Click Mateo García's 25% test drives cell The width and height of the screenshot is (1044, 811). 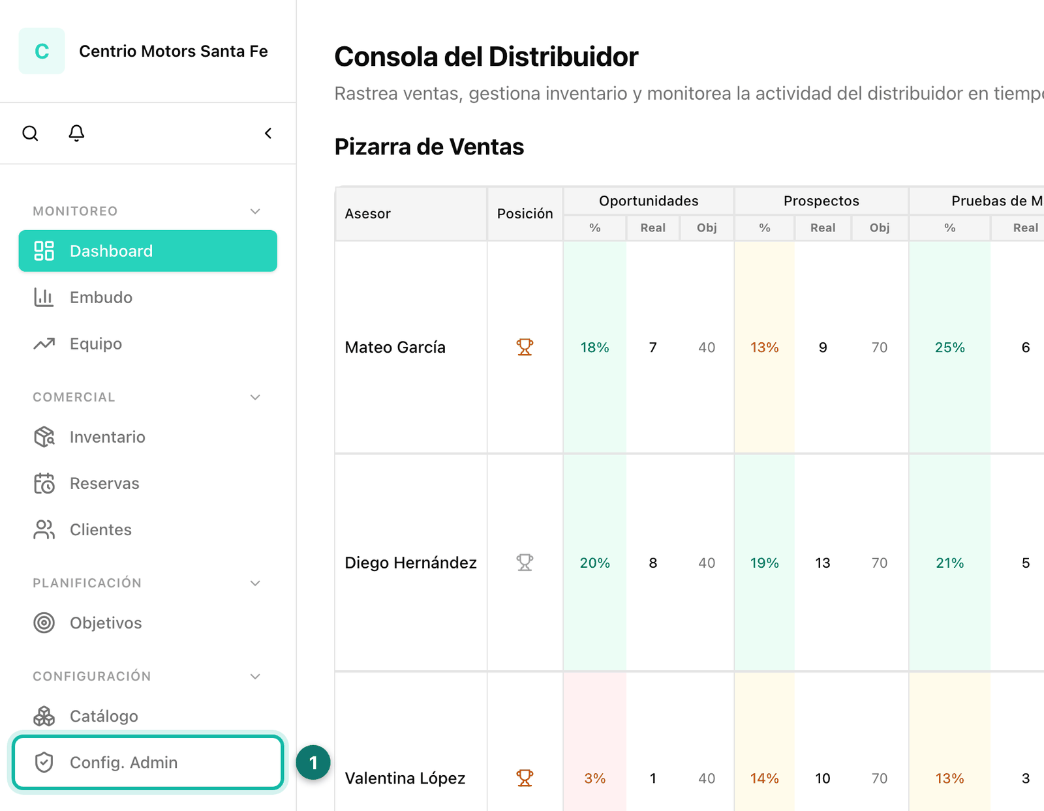(950, 347)
